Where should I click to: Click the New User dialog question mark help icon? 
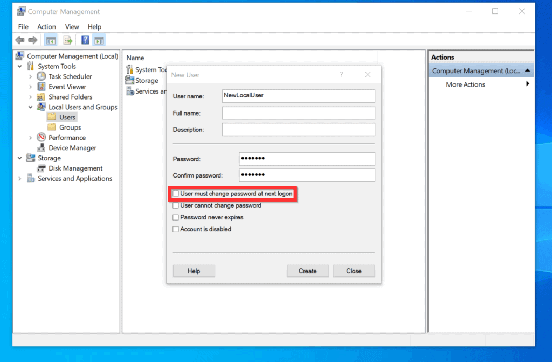(341, 74)
